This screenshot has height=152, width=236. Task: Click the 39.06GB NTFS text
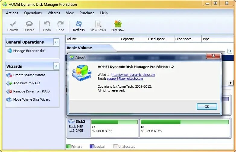(102, 131)
